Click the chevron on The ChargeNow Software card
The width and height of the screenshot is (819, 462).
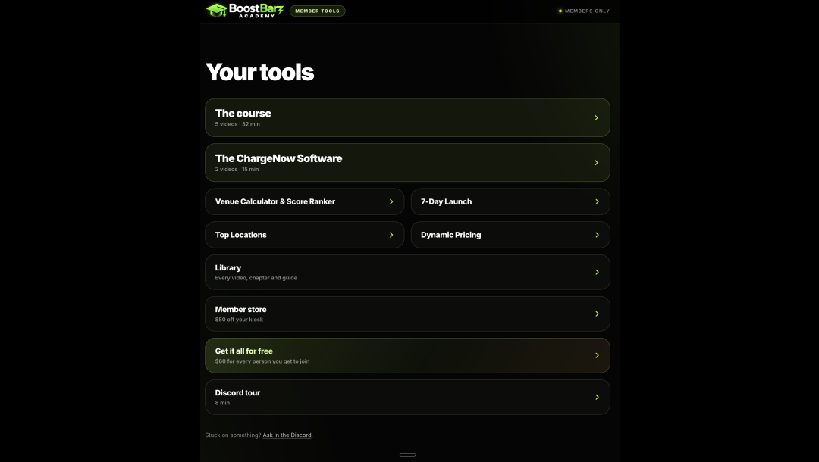pyautogui.click(x=596, y=163)
